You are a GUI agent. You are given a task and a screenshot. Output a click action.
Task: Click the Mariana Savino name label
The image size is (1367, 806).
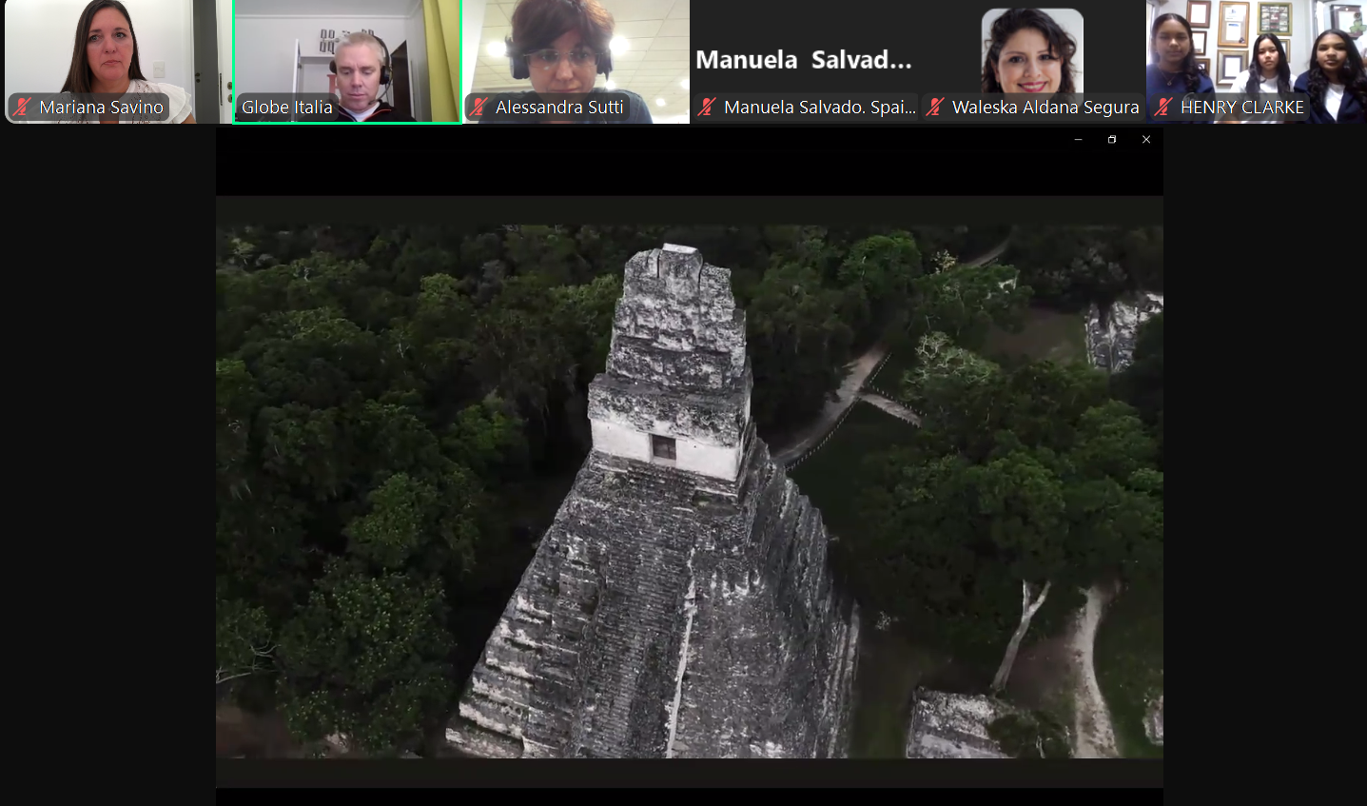coord(101,108)
